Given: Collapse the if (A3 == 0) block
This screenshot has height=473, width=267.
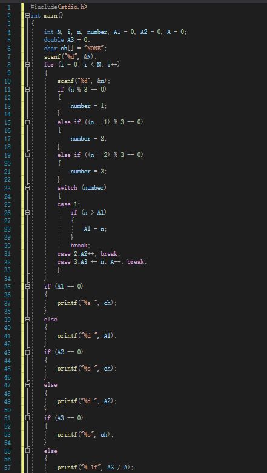Looking at the screenshot, I should click(28, 418).
